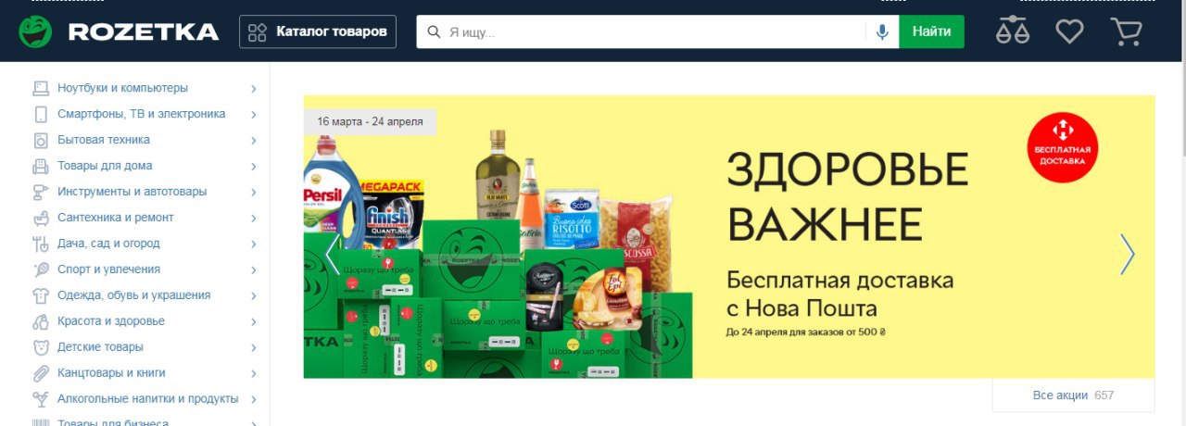1186x426 pixels.
Task: Click the green Rozetka smiley logo
Action: 35,31
